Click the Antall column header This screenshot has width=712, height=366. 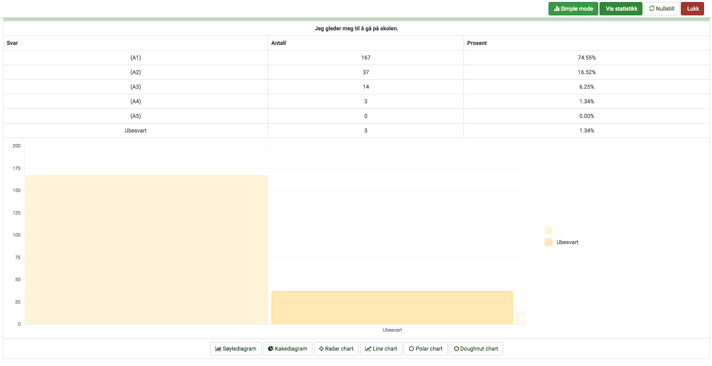[x=278, y=43]
